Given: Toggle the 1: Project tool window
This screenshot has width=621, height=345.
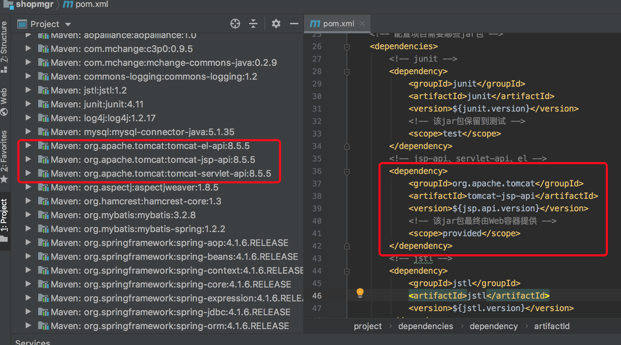Looking at the screenshot, I should click(x=4, y=220).
